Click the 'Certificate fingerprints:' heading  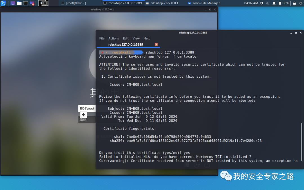[x=129, y=129]
